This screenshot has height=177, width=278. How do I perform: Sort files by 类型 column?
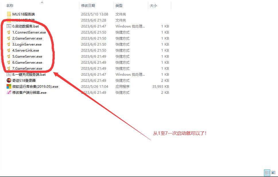coord(119,5)
